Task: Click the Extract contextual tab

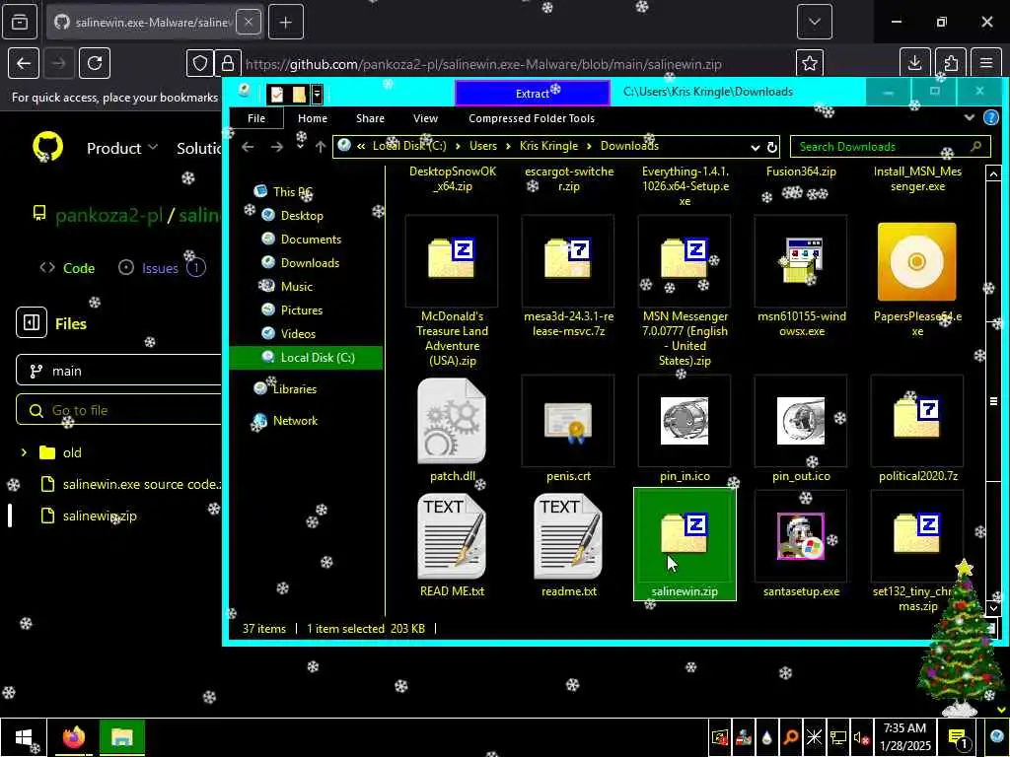Action: pos(532,94)
